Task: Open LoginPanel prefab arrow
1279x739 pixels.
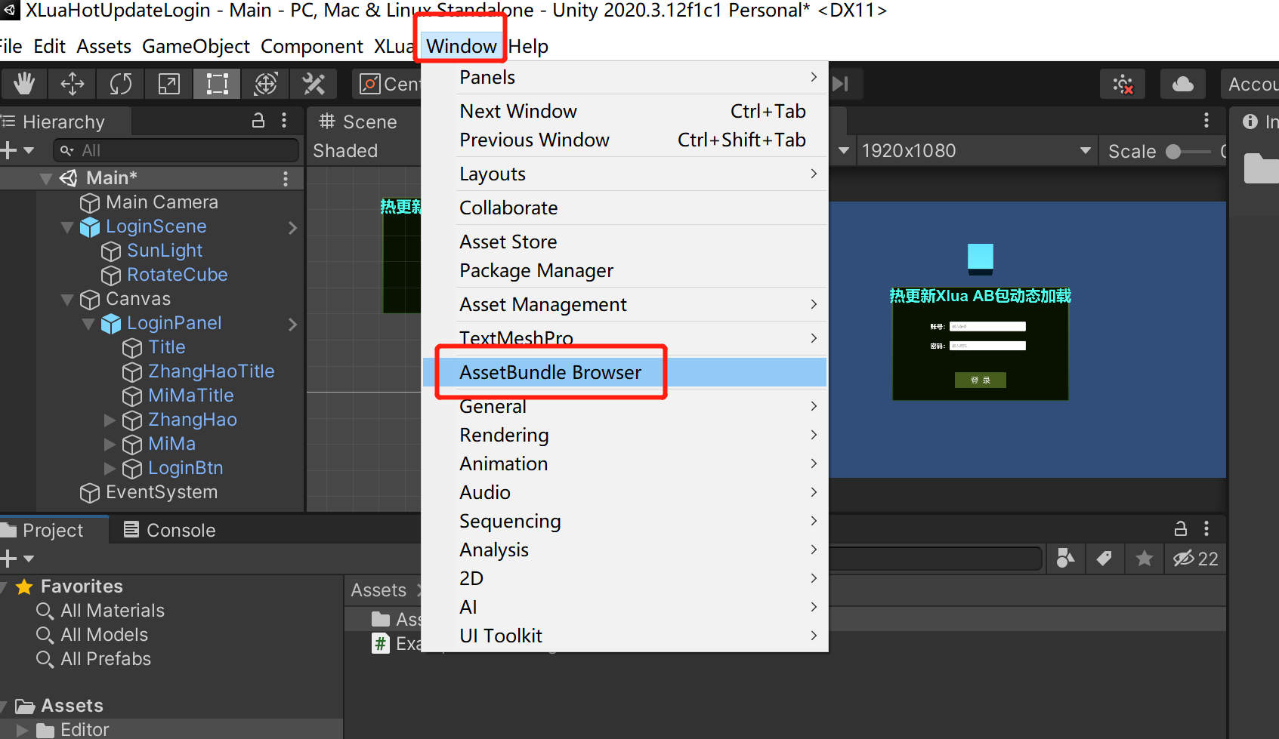Action: click(x=293, y=324)
